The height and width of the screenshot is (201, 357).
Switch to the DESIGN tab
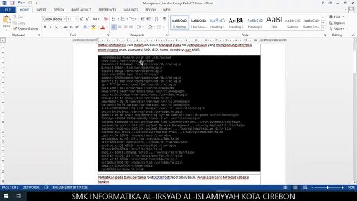59,10
